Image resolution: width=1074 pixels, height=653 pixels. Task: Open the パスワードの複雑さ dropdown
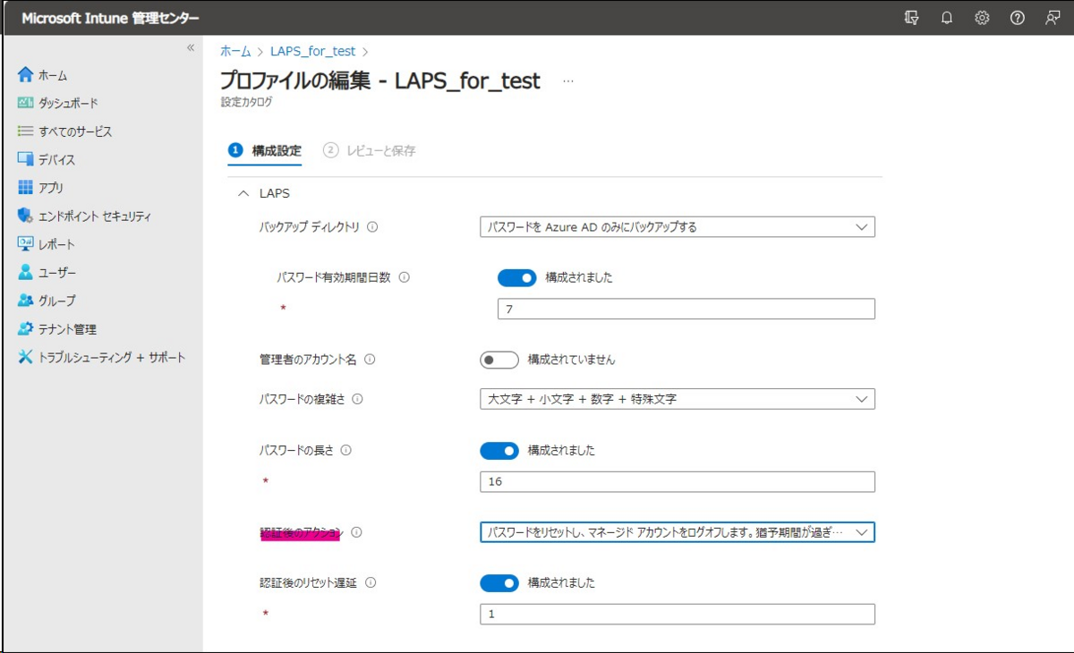pos(678,399)
